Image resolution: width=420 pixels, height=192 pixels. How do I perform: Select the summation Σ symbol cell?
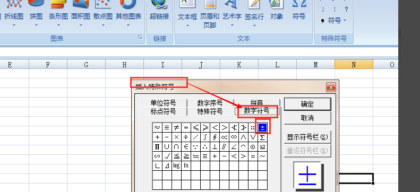point(262,137)
